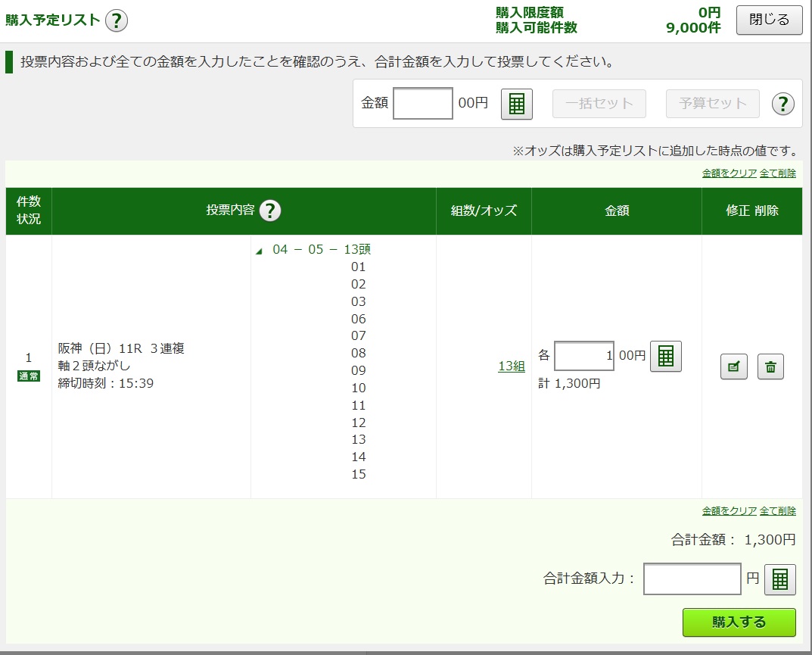
Task: Open help for the 購入予定リスト title
Action: tap(116, 20)
